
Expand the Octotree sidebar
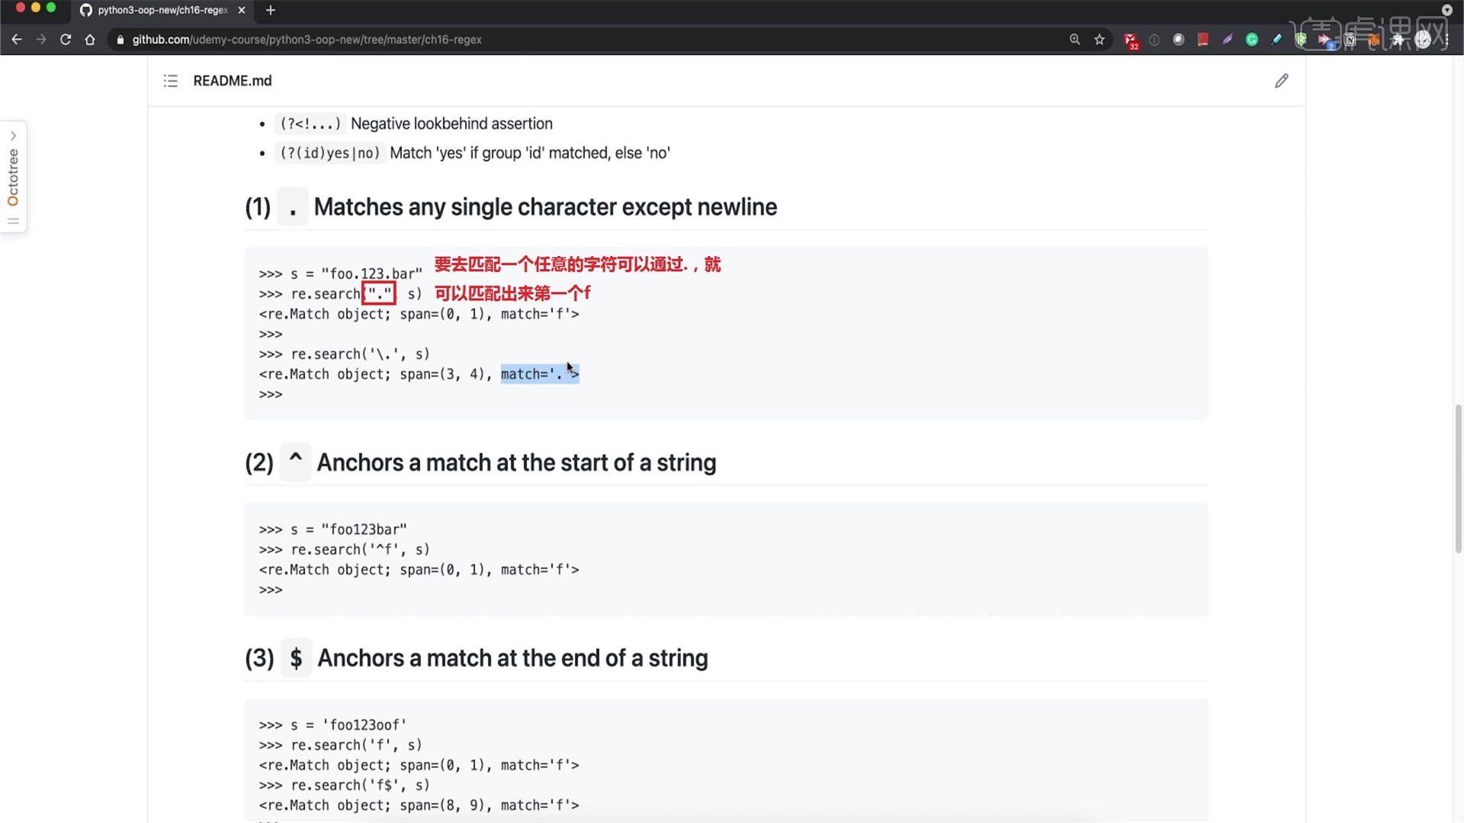[x=13, y=177]
